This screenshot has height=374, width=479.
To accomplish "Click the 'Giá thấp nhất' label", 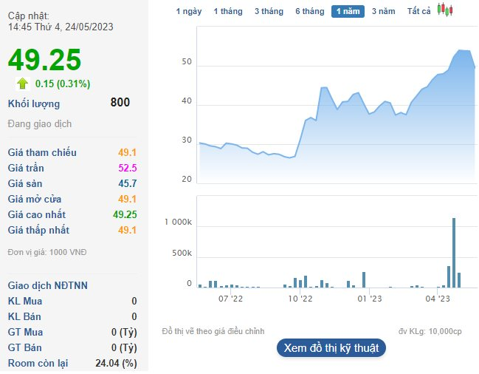I will tap(38, 230).
